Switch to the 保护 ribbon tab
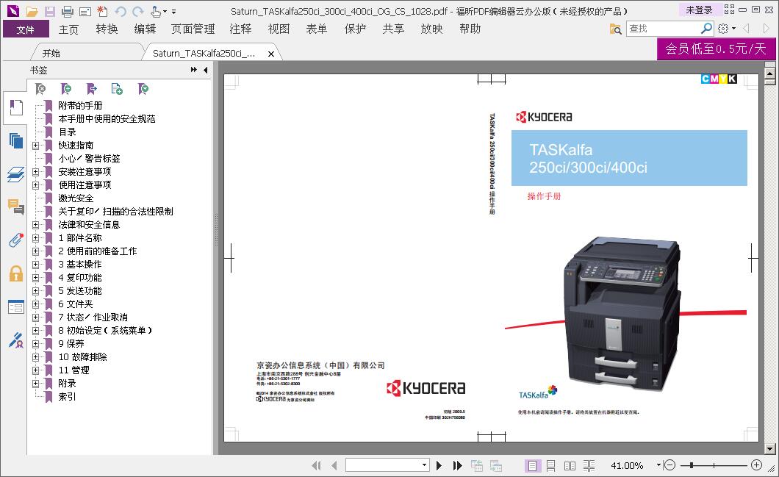 (355, 29)
